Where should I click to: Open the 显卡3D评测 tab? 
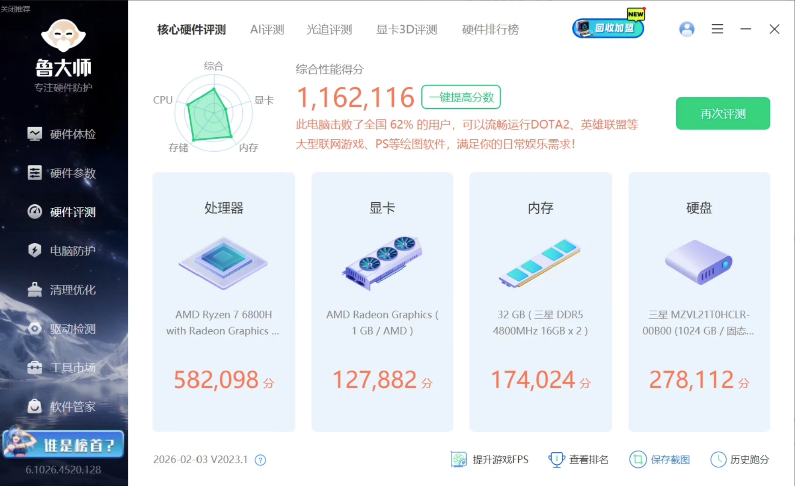[x=406, y=29]
